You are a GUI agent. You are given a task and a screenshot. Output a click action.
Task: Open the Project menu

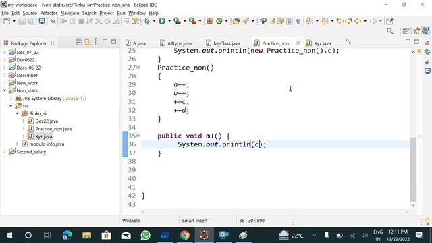pos(107,13)
